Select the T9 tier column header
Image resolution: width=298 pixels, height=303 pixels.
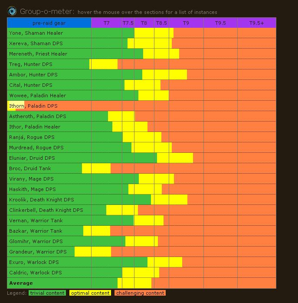(x=186, y=23)
